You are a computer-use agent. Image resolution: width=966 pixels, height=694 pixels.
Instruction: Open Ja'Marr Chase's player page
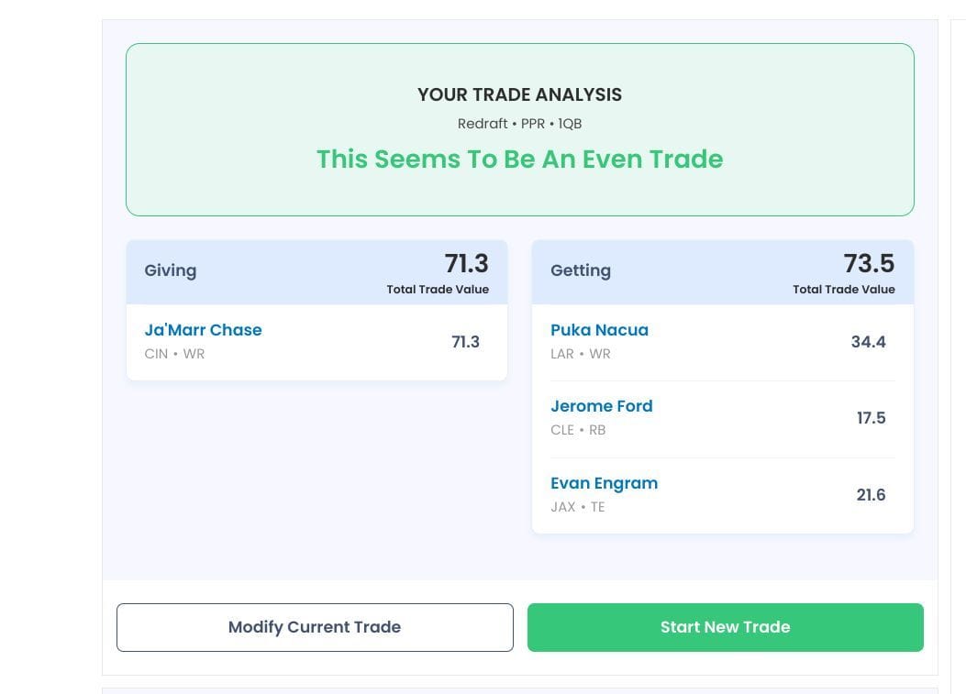(203, 330)
